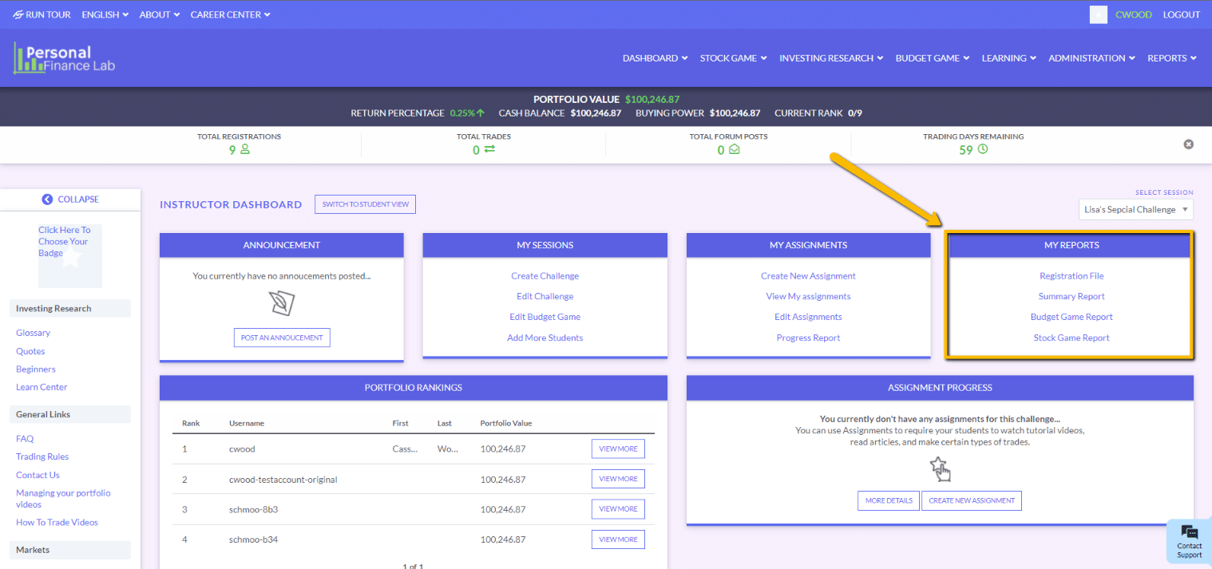Expand the Career Center menu
Viewport: 1212px width, 569px height.
click(231, 14)
